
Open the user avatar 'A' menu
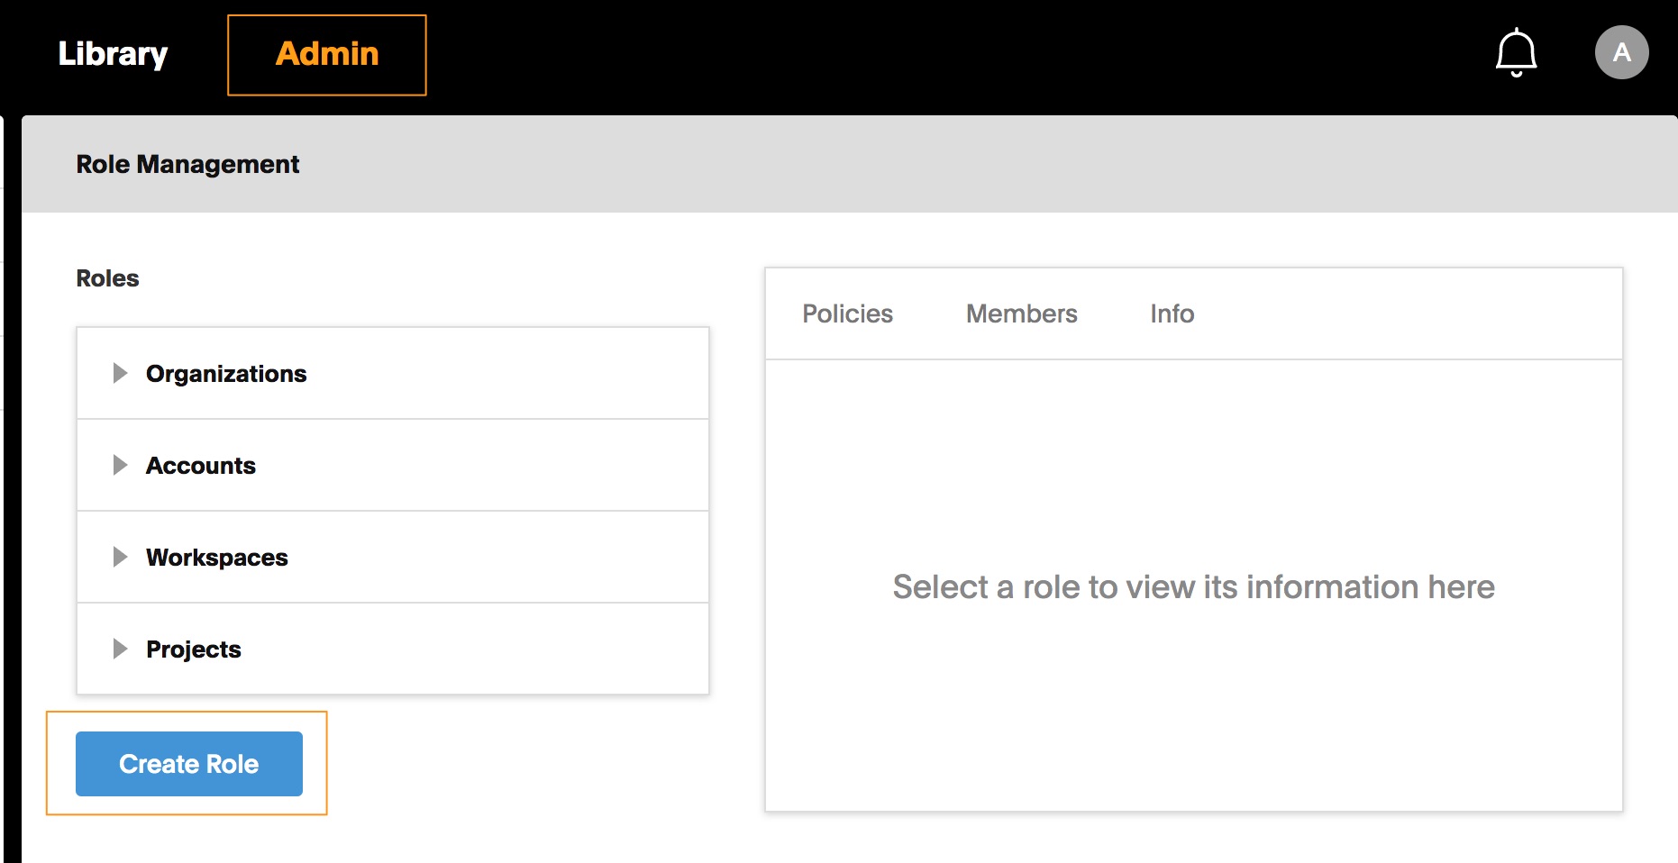(x=1621, y=52)
